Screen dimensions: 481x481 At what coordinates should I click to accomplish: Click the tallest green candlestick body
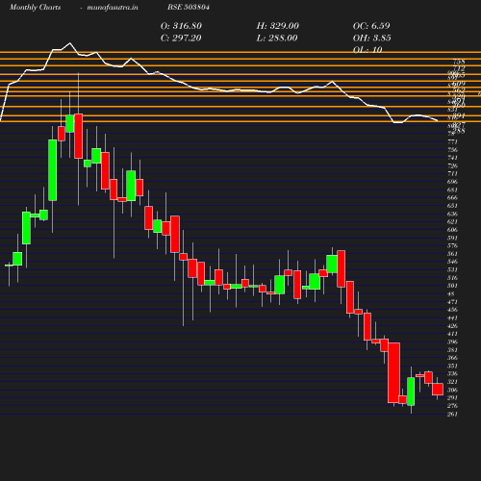tap(53, 170)
